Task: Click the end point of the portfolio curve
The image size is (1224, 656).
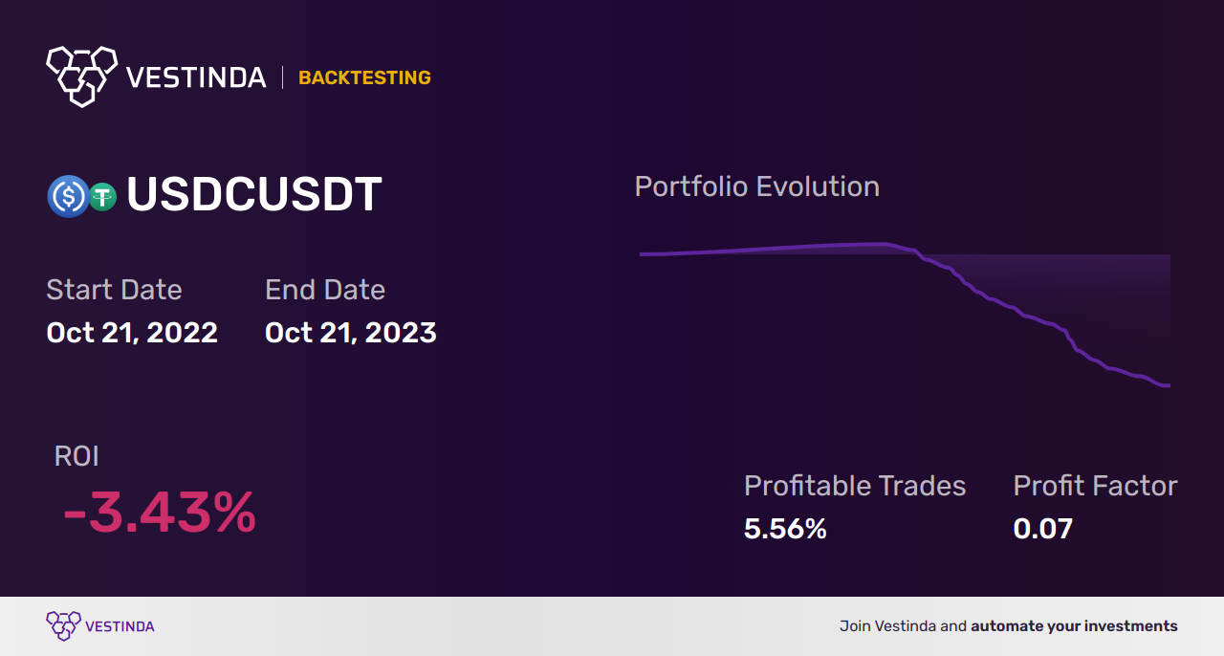Action: coord(1168,385)
